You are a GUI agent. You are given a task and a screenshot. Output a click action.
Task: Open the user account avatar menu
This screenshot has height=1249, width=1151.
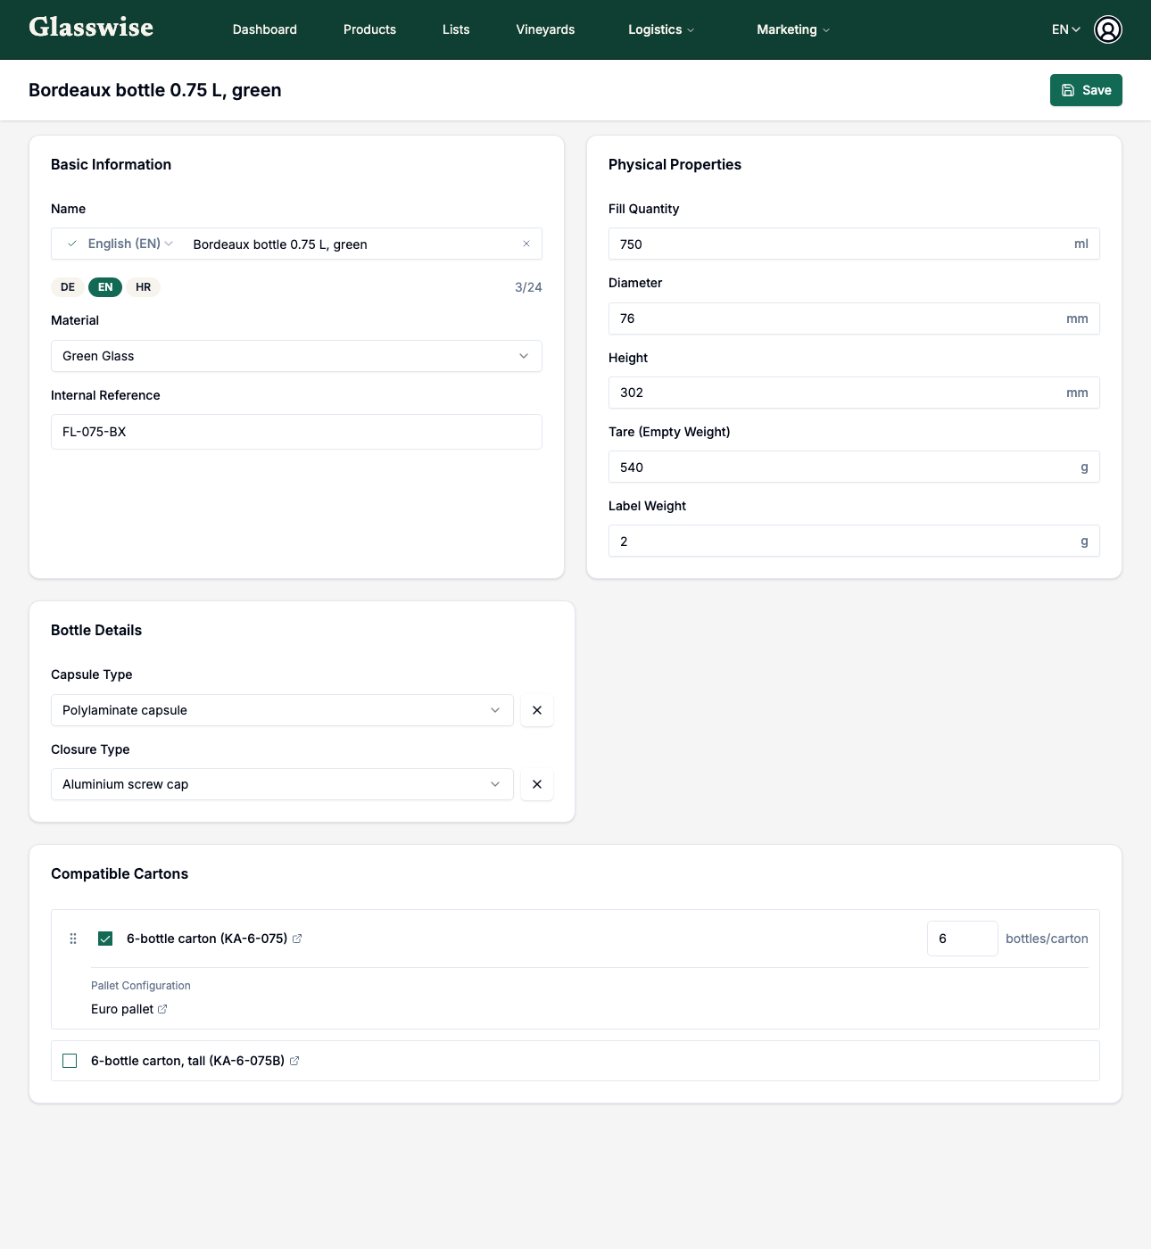[1107, 29]
